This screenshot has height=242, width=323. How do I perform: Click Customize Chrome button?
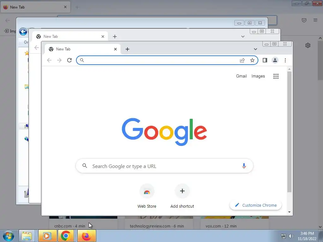[255, 205]
